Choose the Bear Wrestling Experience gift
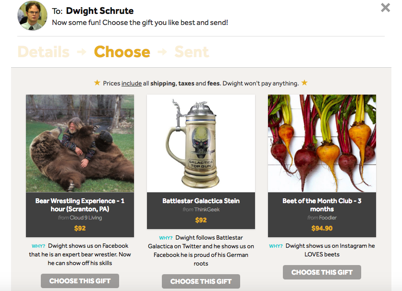402x291 pixels. (80, 280)
